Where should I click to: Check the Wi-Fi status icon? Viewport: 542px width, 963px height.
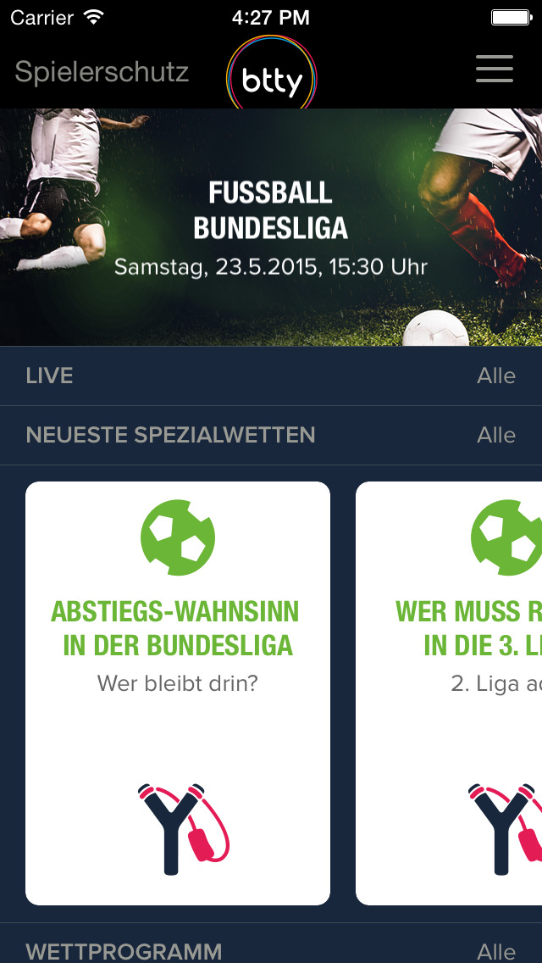[94, 17]
